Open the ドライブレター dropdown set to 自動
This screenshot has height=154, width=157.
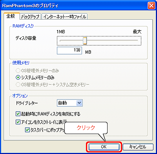tap(70, 103)
